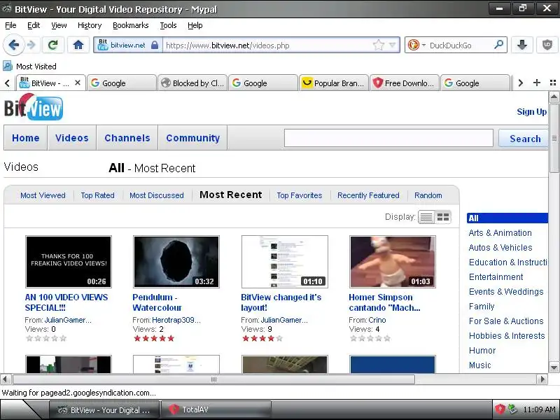Click the network system tray icon
Viewport: 560px width, 420px height.
tap(512, 409)
